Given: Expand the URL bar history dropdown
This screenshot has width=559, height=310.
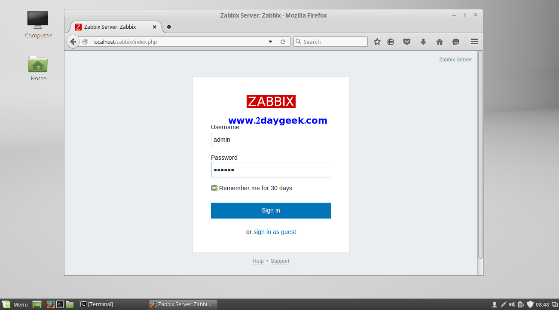Looking at the screenshot, I should (271, 42).
